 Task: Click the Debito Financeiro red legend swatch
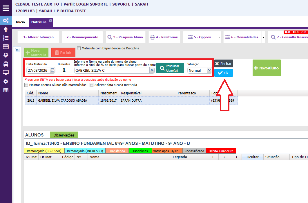221,151
